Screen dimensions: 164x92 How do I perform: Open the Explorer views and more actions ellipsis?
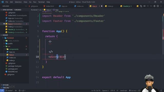pyautogui.click(x=26, y=6)
